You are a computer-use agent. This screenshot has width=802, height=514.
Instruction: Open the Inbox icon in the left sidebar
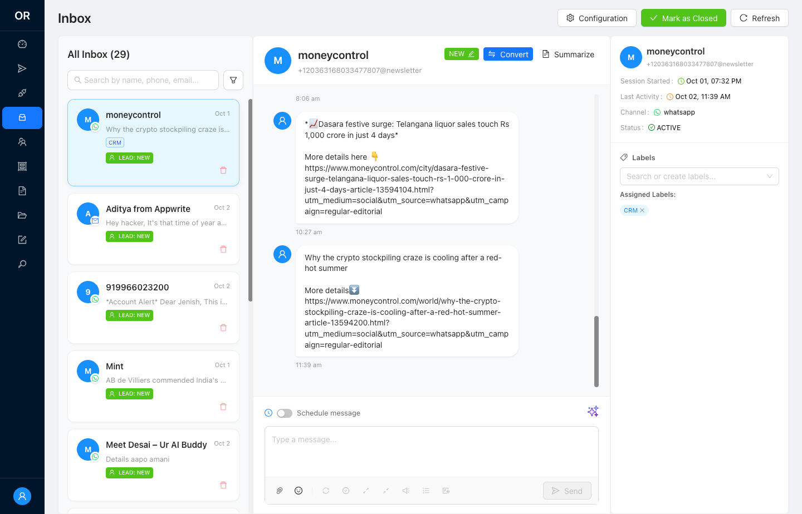22,118
